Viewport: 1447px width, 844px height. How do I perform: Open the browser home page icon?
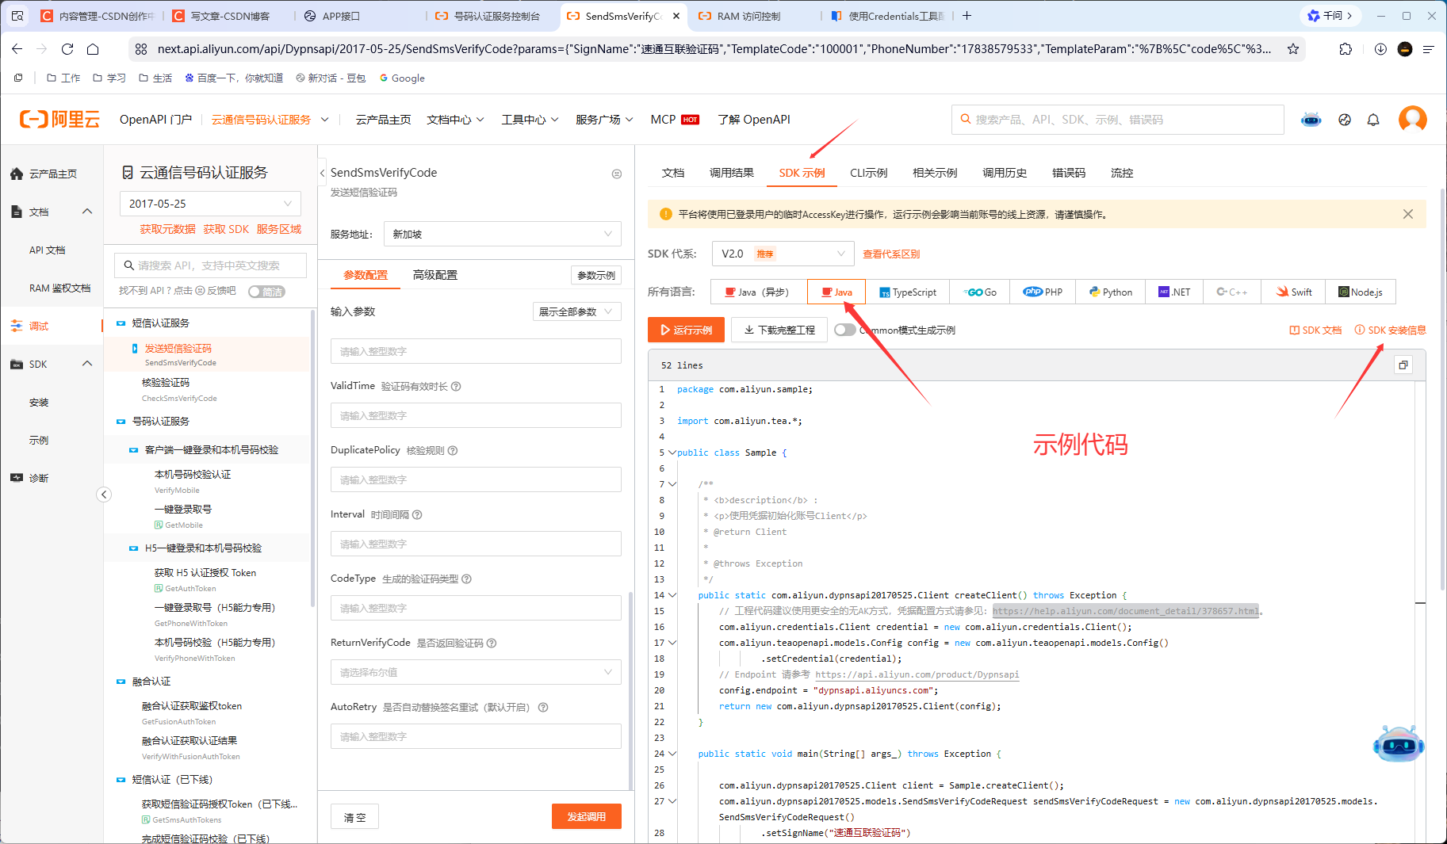click(93, 49)
